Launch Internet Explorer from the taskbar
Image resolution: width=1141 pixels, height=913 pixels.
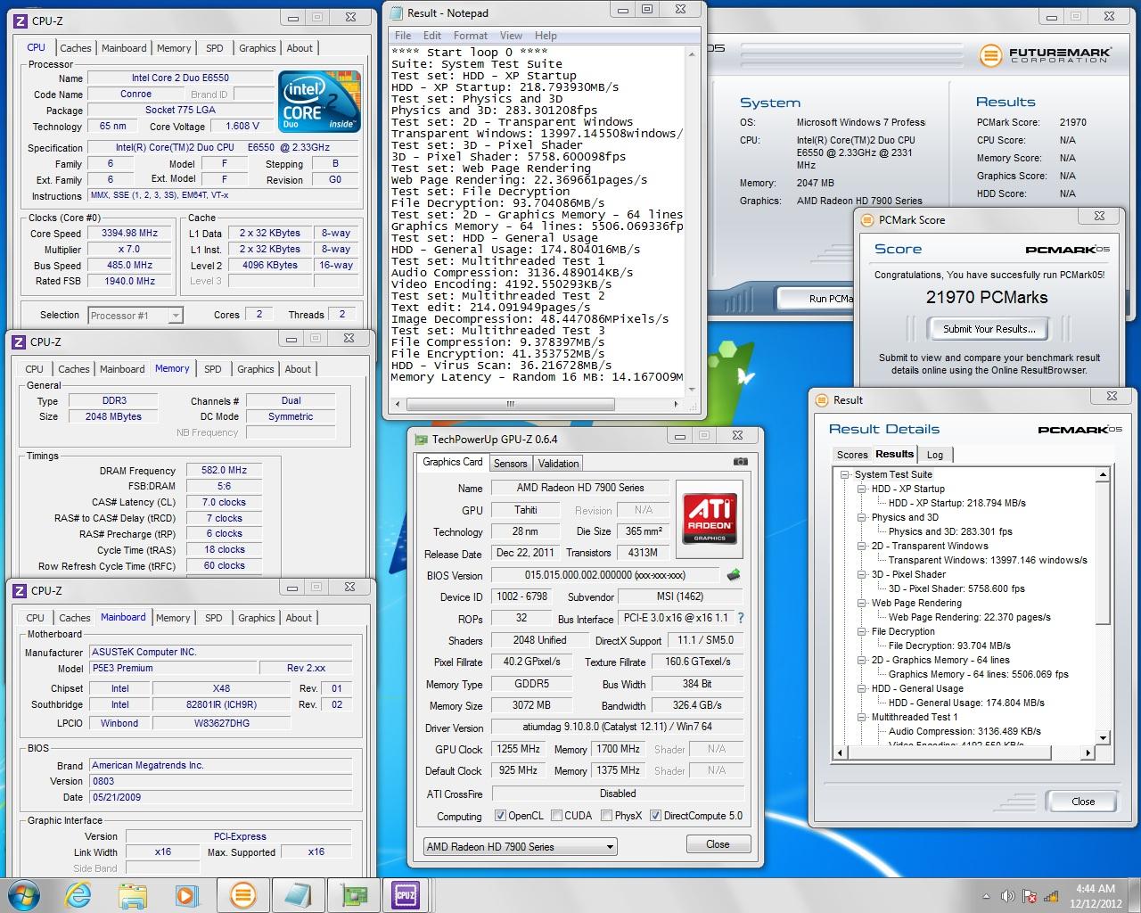tap(79, 894)
